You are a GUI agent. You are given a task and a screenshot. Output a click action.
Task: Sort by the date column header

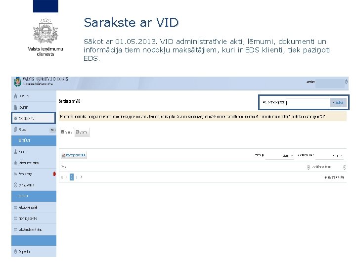click(x=322, y=167)
